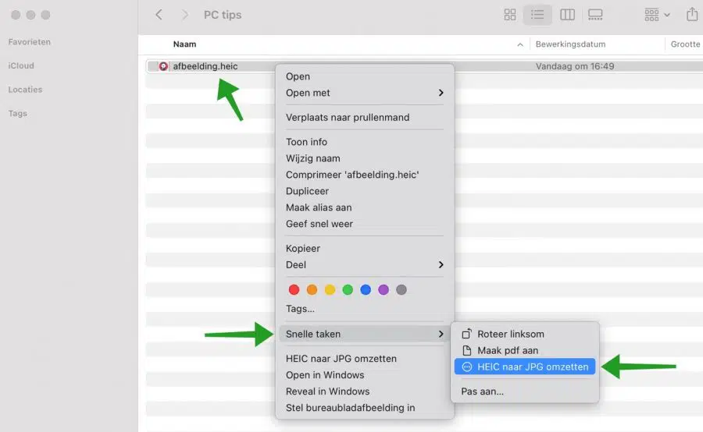Apply the yellow tag color

330,289
